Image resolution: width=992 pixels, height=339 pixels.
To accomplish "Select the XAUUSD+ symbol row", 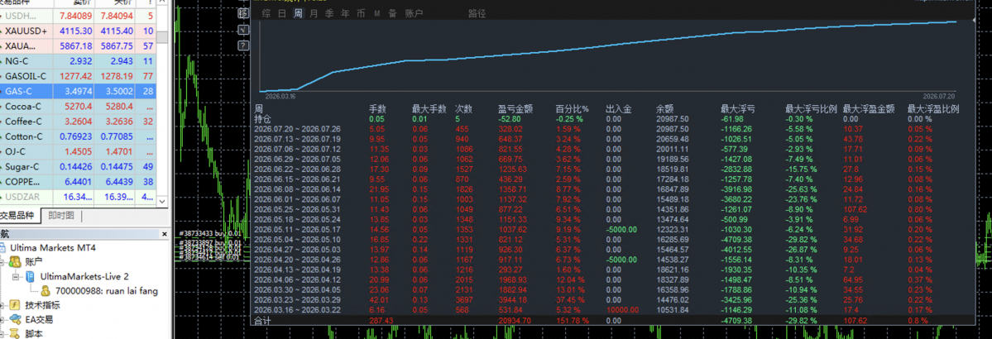I will 78,31.
